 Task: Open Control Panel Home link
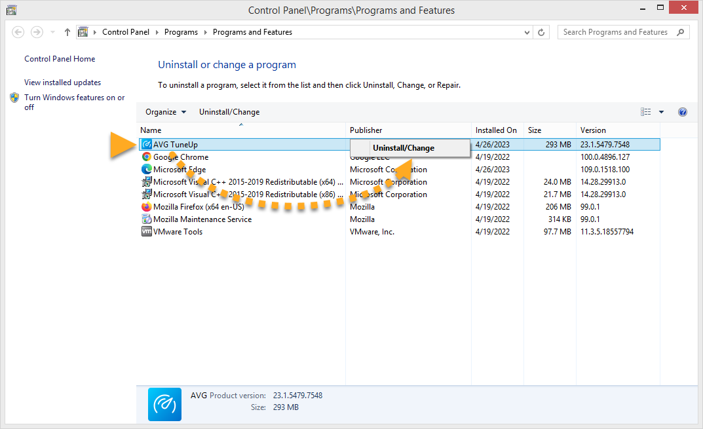[x=60, y=59]
